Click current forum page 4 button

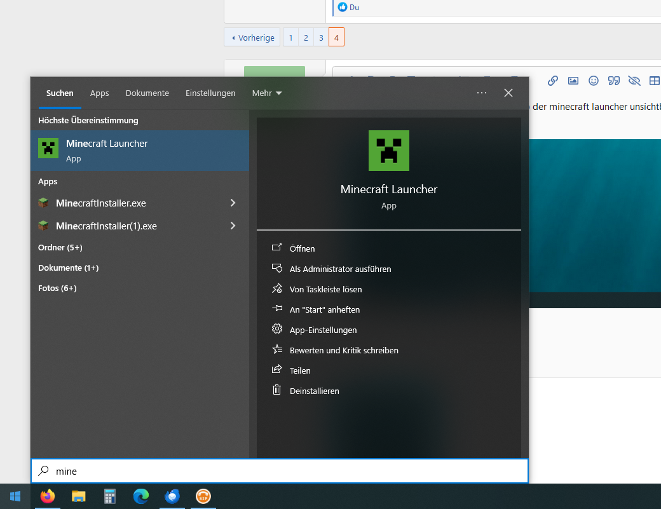[x=336, y=37]
